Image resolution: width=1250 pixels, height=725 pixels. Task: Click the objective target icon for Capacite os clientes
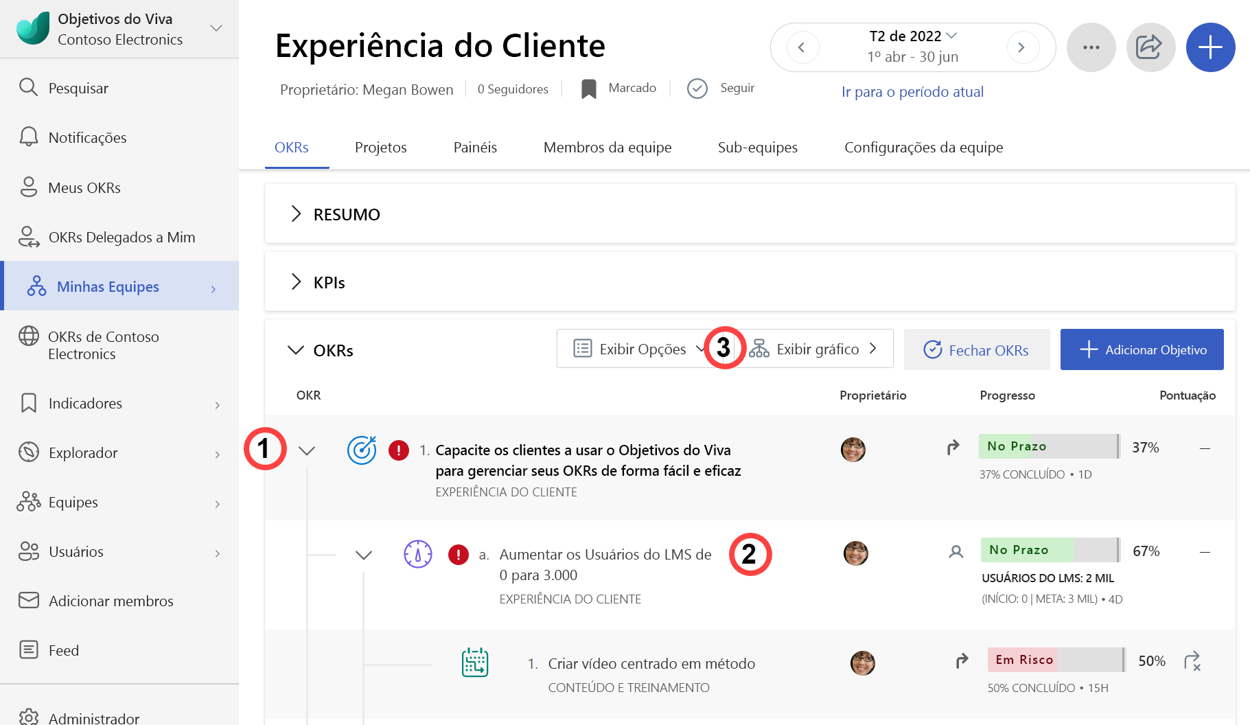pyautogui.click(x=362, y=450)
